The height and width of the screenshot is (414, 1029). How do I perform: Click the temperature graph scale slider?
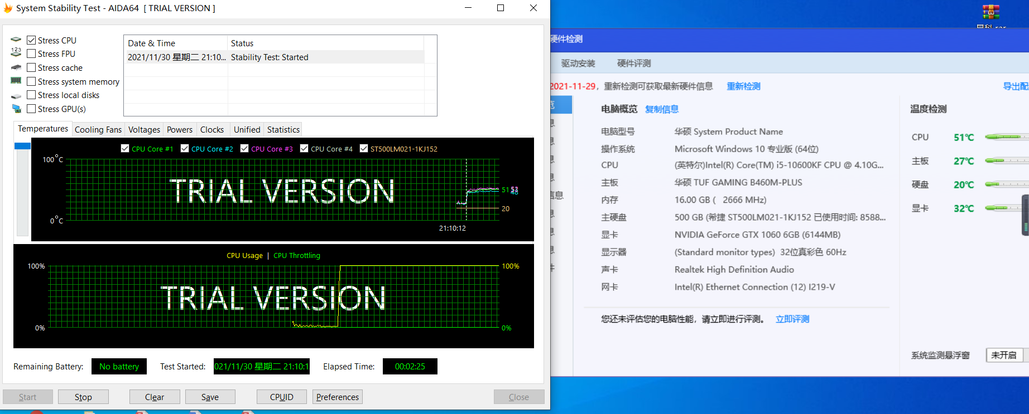[22, 146]
